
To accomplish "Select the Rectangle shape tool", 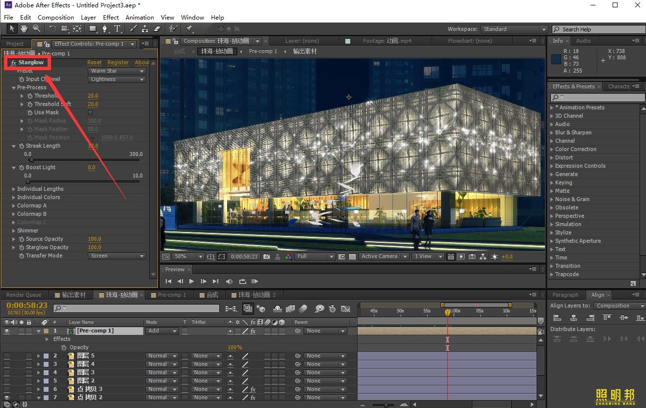I will click(93, 29).
